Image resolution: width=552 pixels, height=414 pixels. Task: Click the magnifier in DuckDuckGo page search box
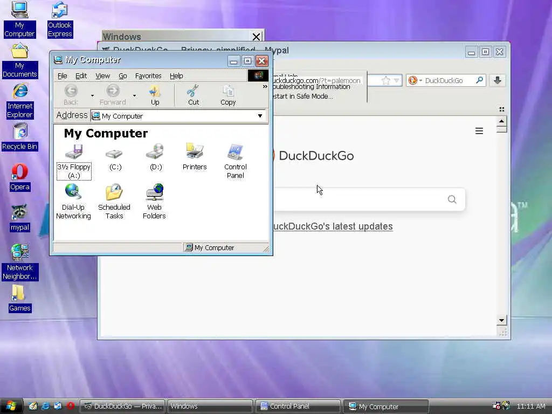[x=452, y=199]
